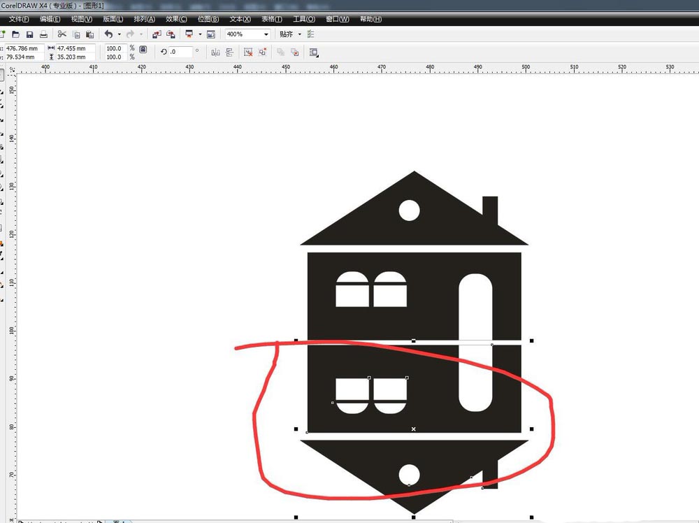Open the 视图(V) menu
The width and height of the screenshot is (699, 523).
tap(82, 19)
